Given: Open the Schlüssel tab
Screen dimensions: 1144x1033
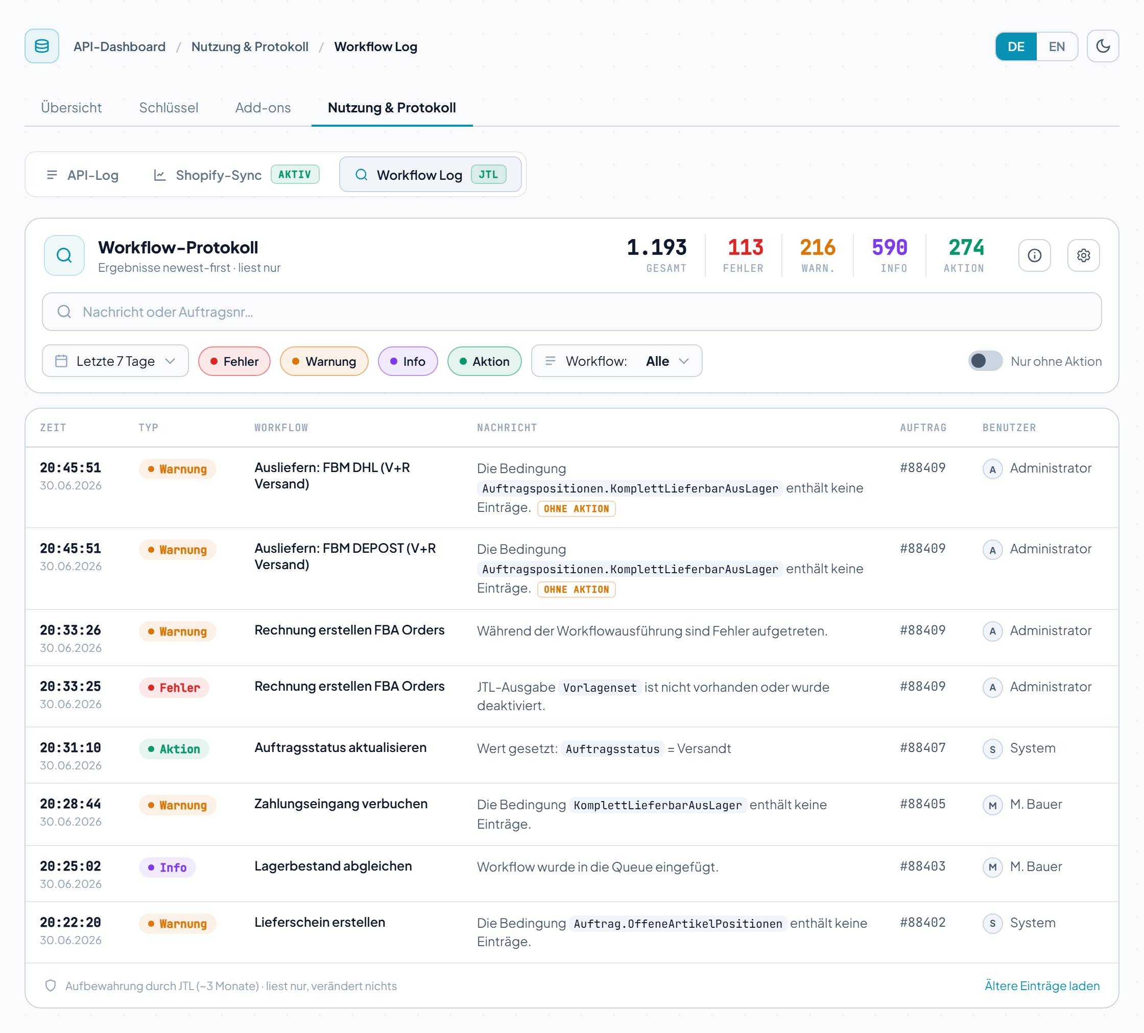Looking at the screenshot, I should click(x=169, y=107).
